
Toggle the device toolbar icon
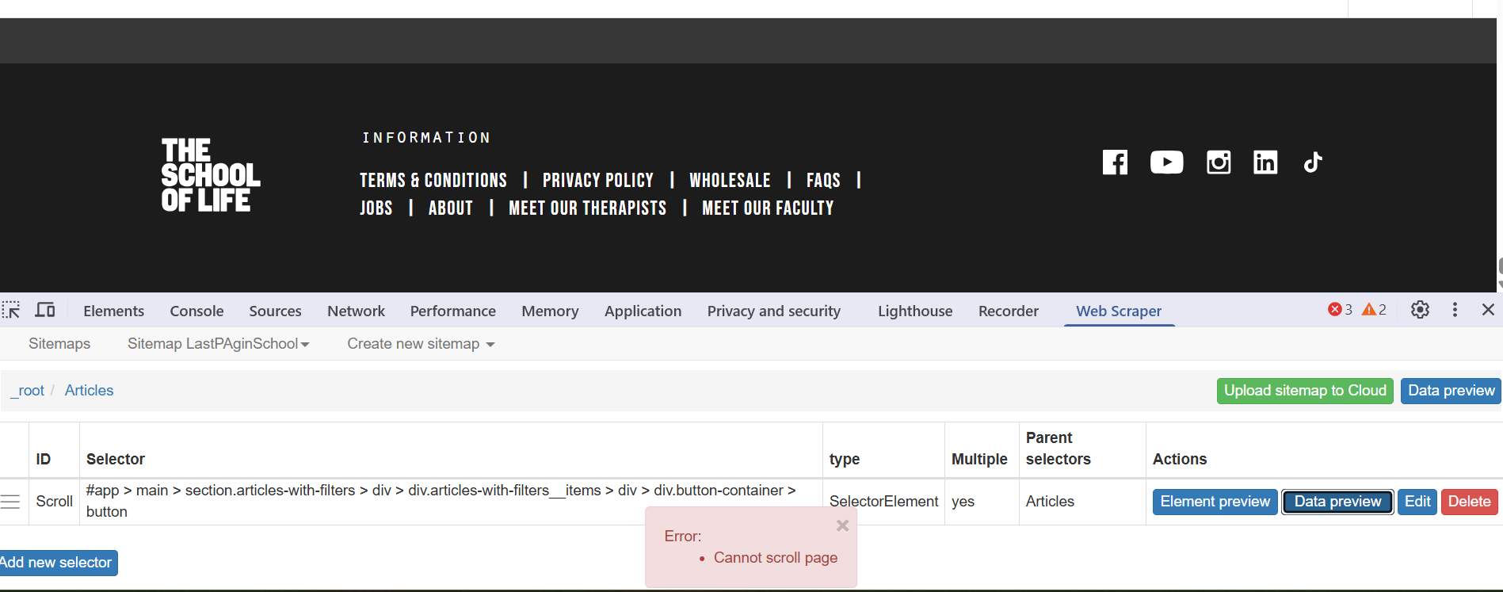[x=45, y=310]
